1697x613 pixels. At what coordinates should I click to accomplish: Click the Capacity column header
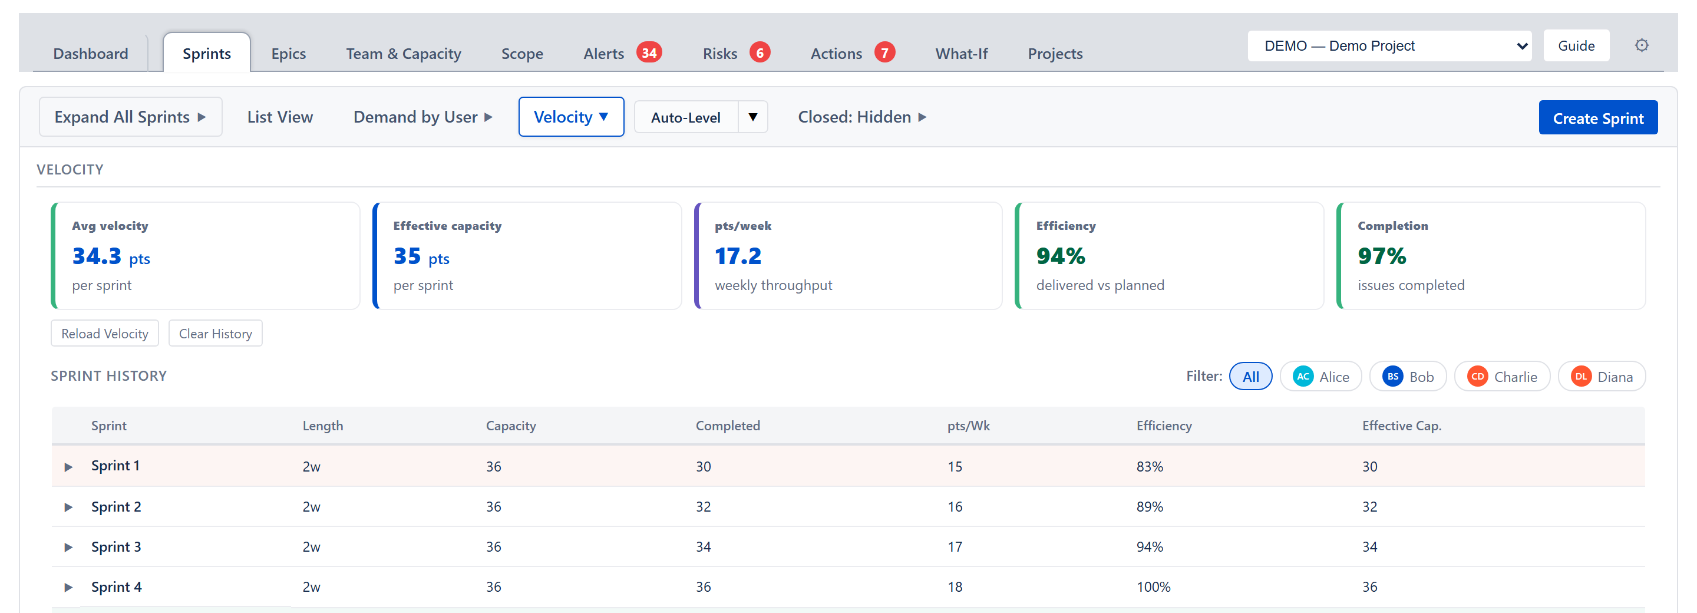coord(510,426)
